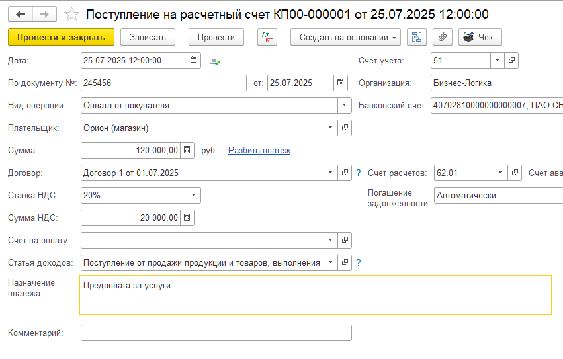Expand Договор dropdown list

pos(331,173)
